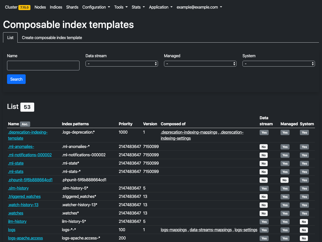The width and height of the screenshot is (322, 242).
Task: Open the .slm-history template
Action: point(18,188)
